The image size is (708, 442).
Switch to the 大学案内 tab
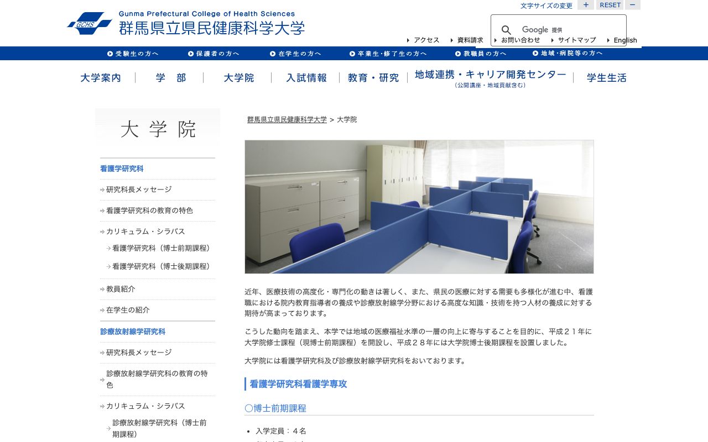[x=101, y=78]
